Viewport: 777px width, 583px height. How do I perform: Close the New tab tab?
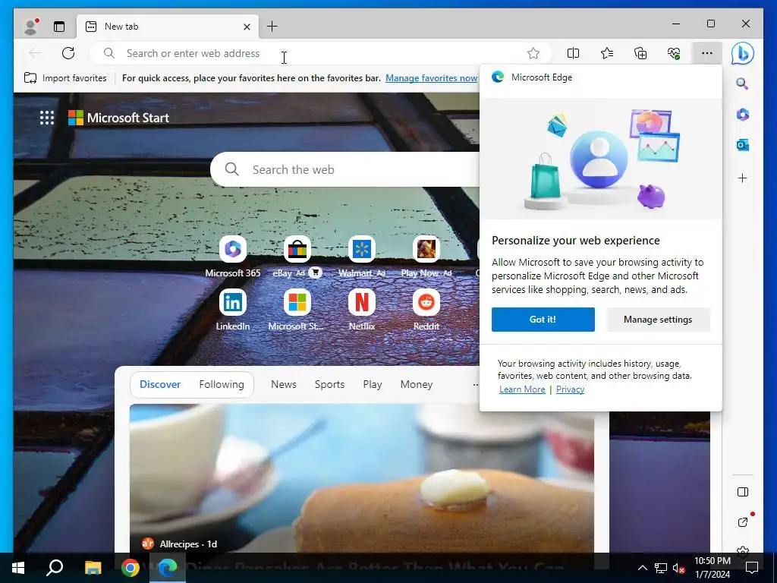tap(247, 27)
